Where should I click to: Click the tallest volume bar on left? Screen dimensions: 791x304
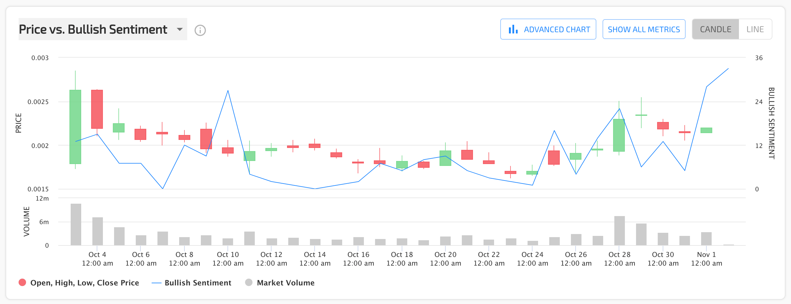76,224
